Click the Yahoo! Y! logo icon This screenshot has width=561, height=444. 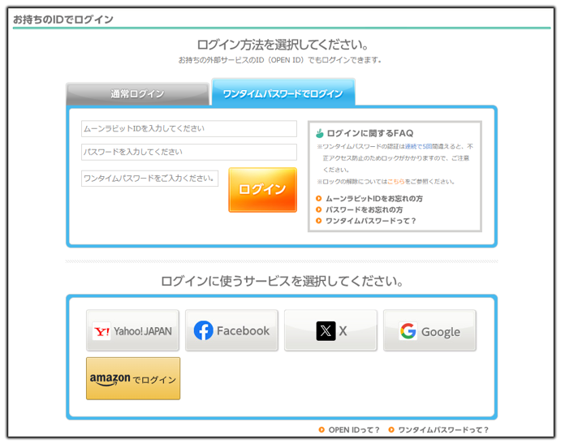[101, 331]
